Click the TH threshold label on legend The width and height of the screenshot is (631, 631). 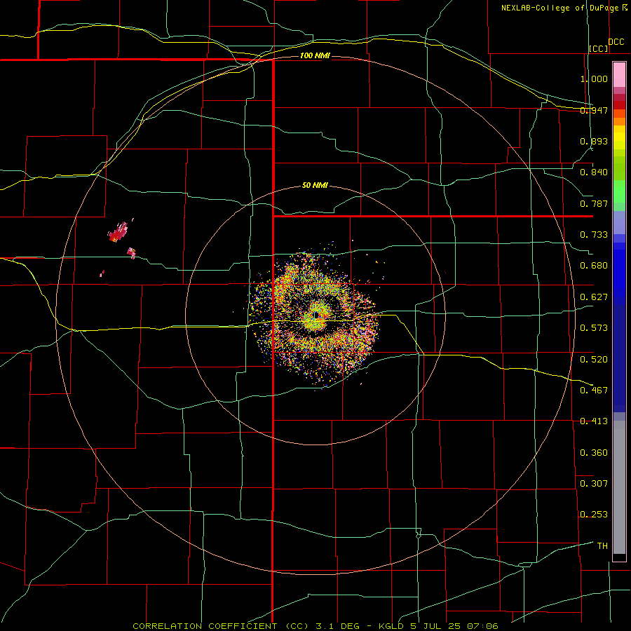602,546
